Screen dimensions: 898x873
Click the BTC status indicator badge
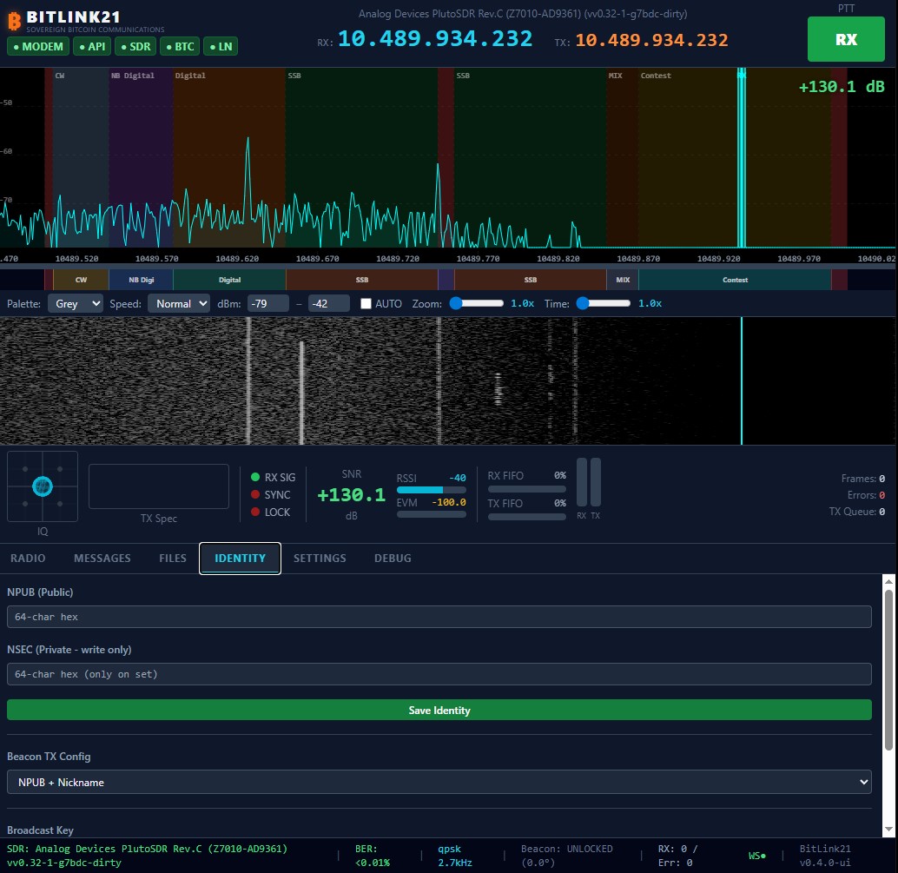click(x=180, y=46)
